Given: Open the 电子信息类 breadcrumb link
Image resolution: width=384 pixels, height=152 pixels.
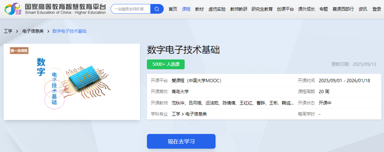Looking at the screenshot, I should [33, 31].
